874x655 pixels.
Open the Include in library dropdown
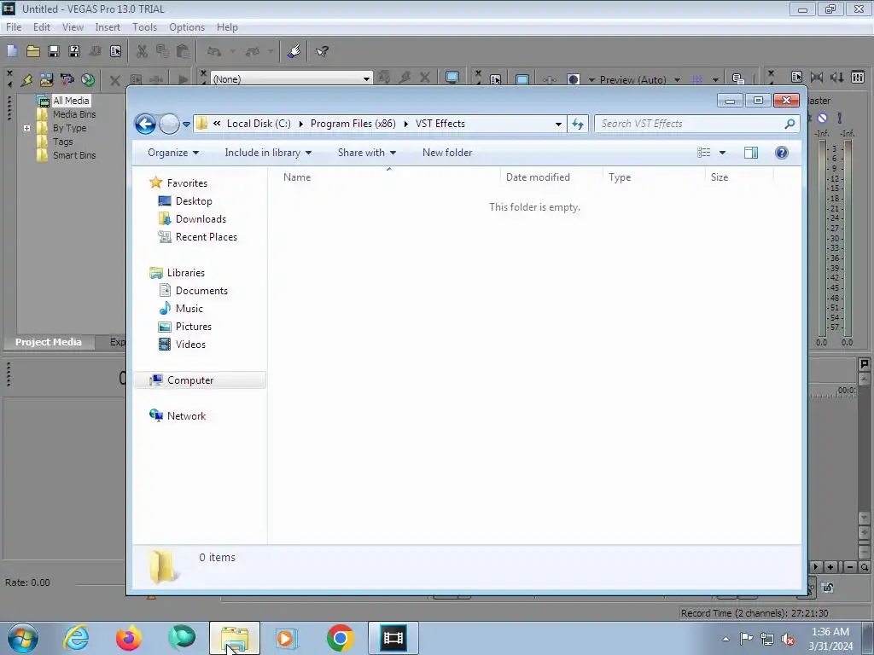tap(268, 153)
